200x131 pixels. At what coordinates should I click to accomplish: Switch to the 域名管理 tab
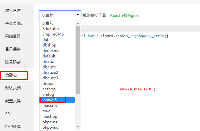pos(13,10)
